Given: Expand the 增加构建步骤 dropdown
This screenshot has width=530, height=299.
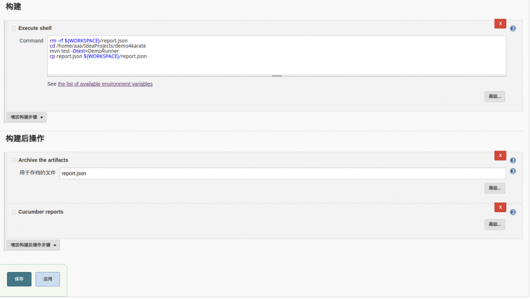Looking at the screenshot, I should 26,117.
